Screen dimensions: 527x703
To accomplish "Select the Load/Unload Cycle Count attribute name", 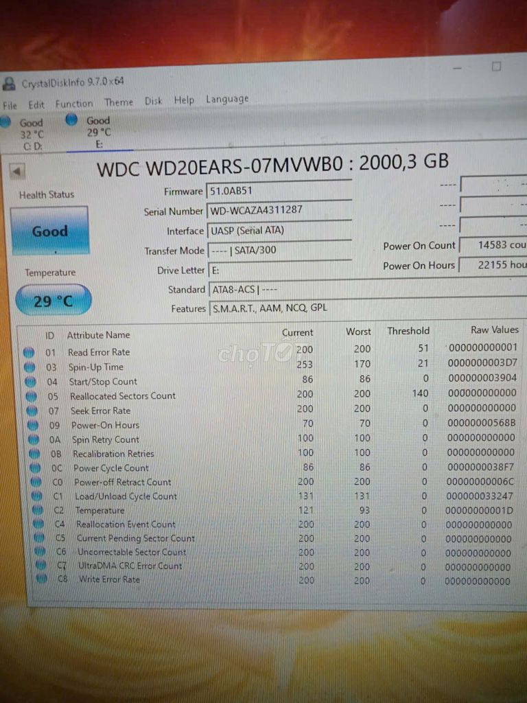I will click(x=126, y=497).
